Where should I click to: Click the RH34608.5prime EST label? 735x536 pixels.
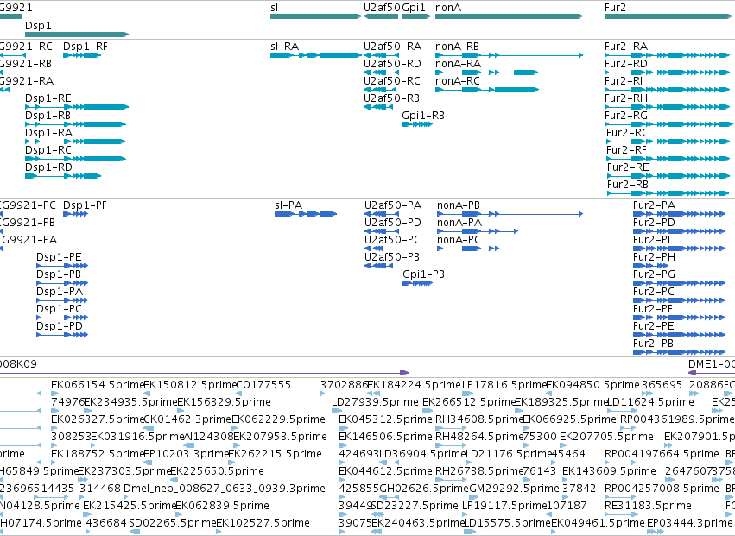(x=479, y=419)
